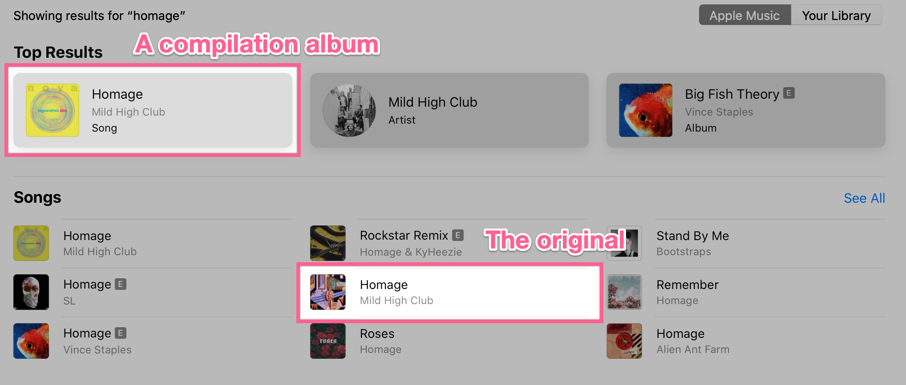Click the Alien Ant Farm Homage artwork
The image size is (906, 385).
pyautogui.click(x=624, y=341)
